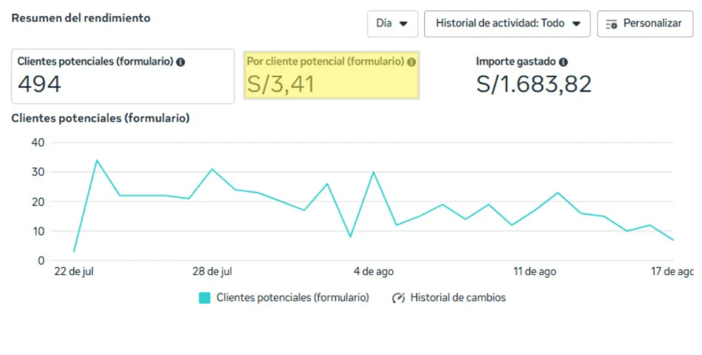Select the Importe gastado S/1.683,82 card
The image size is (702, 355).
point(534,75)
